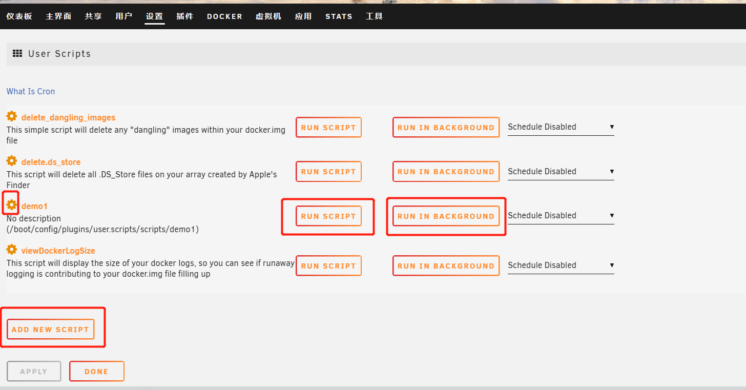746x390 pixels.
Task: Switch to the Docker tab
Action: pyautogui.click(x=224, y=16)
